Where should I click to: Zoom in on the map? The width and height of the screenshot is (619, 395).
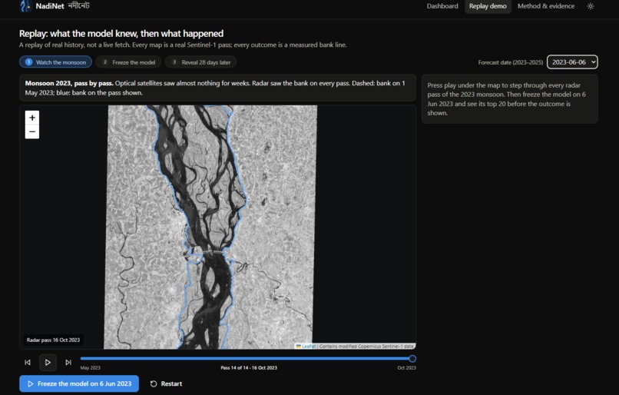32,118
